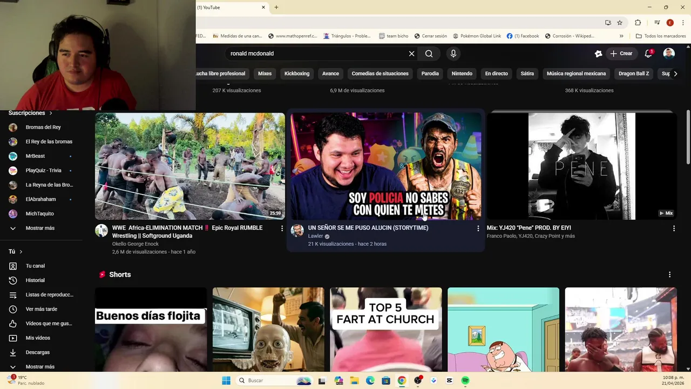The image size is (691, 389).
Task: Open the Pokémon Global Link bookmark
Action: [477, 36]
